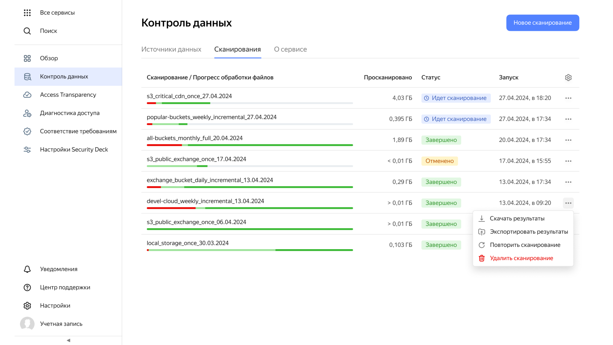Open the actions menu for s3_critical_cdn_once_27.04.2024
Viewport: 613px width, 345px height.
568,98
